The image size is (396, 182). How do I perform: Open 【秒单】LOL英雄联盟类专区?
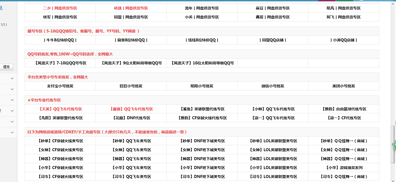[x=273, y=141]
